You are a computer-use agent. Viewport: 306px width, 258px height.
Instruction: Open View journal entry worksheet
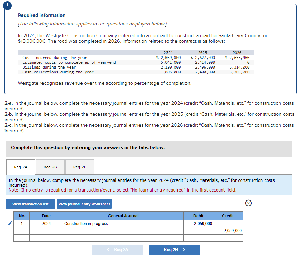(84, 204)
